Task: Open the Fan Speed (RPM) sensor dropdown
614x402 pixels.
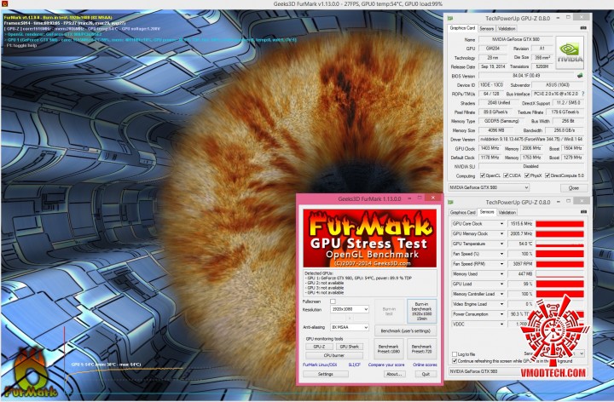Action: point(501,264)
